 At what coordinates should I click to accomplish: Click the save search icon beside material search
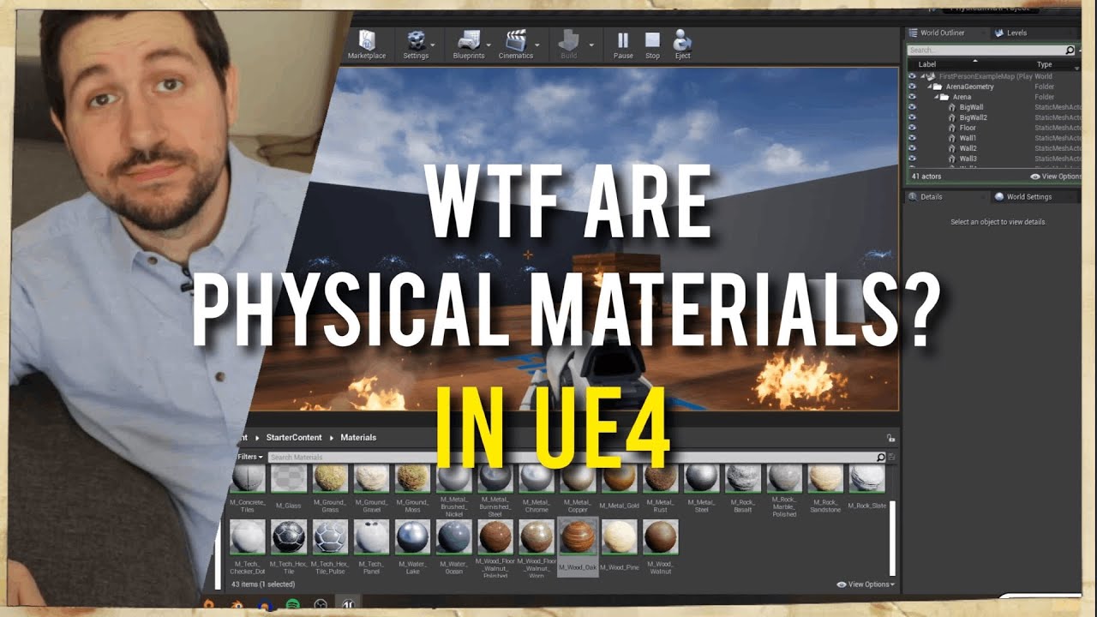[891, 457]
